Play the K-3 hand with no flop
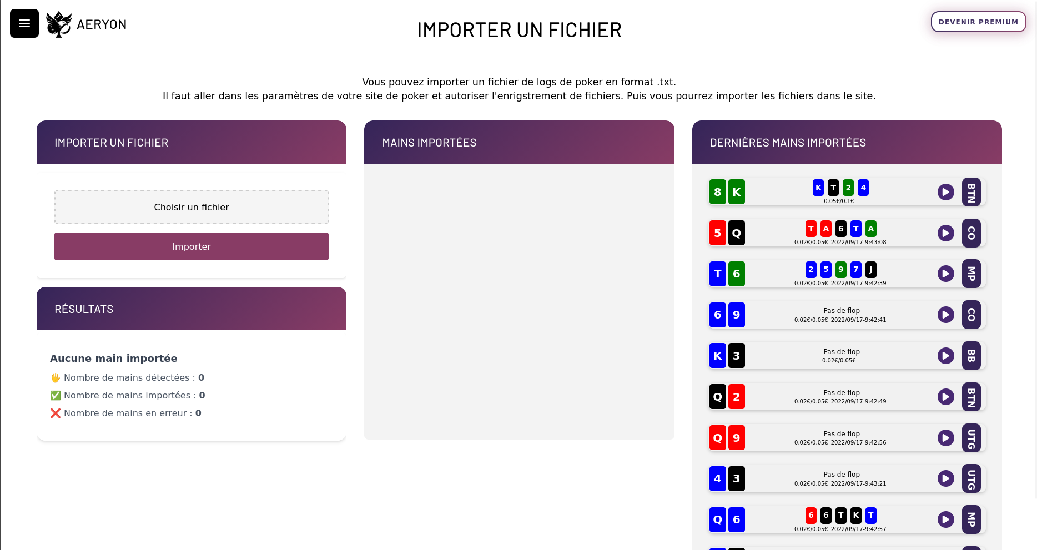The width and height of the screenshot is (1037, 550). point(945,356)
